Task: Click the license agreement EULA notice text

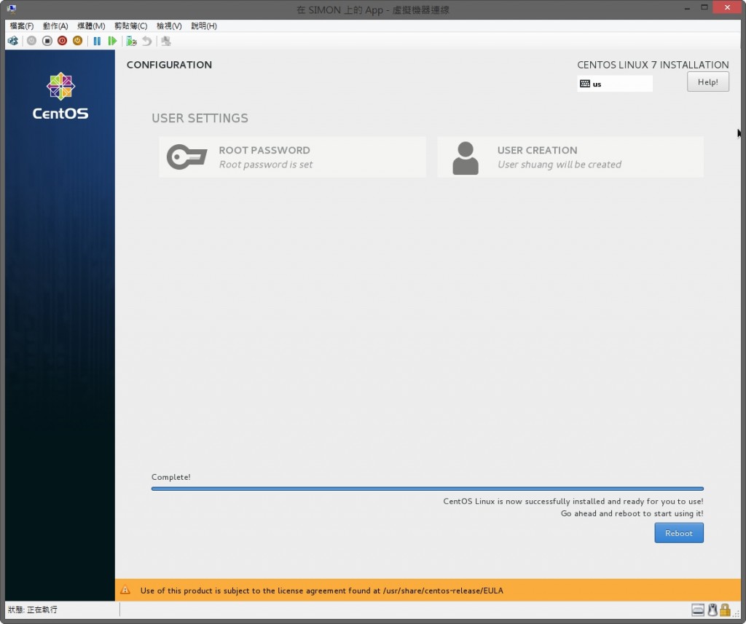Action: pos(321,591)
